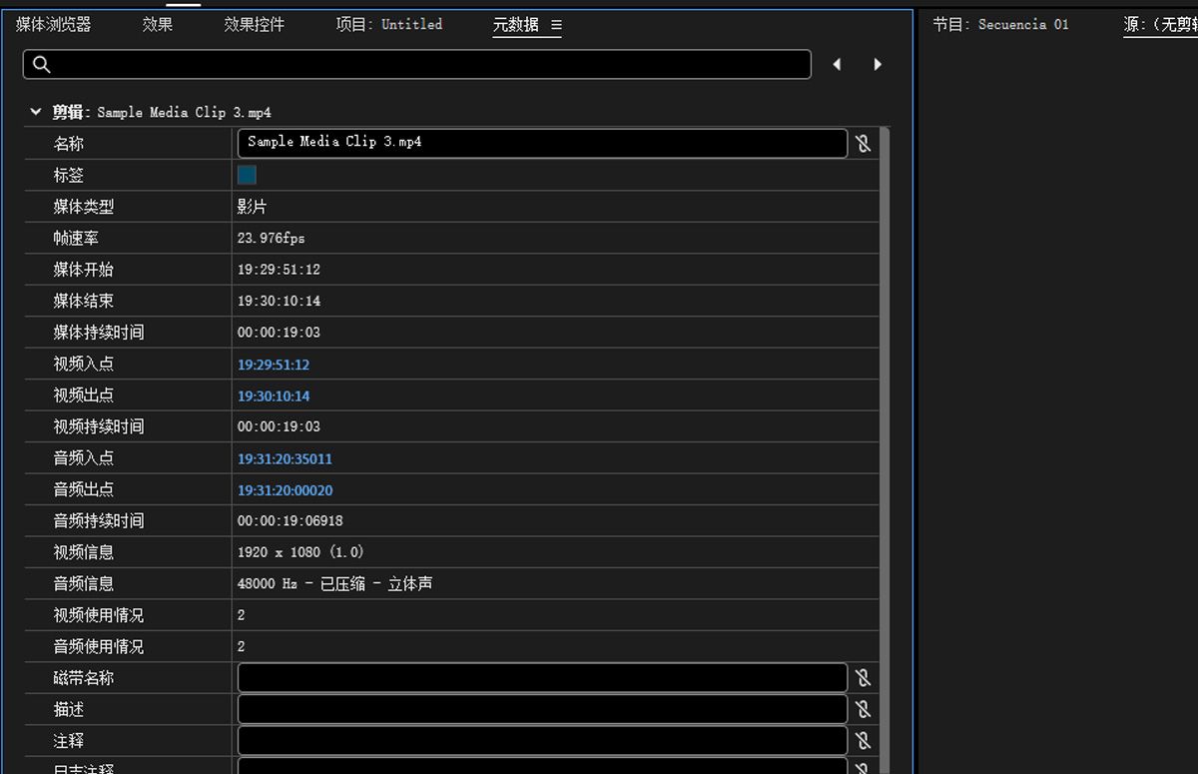Open the 项目: Untitled tab
The width and height of the screenshot is (1198, 774).
pyautogui.click(x=388, y=24)
